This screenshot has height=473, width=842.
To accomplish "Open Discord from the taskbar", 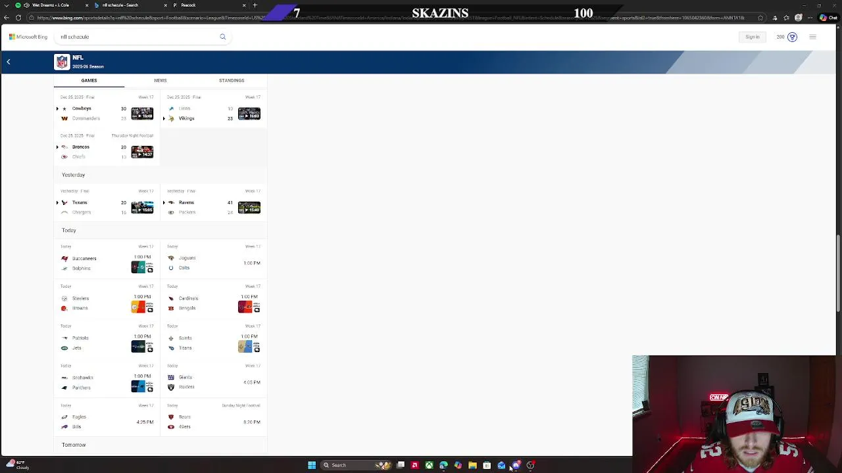I will [516, 465].
